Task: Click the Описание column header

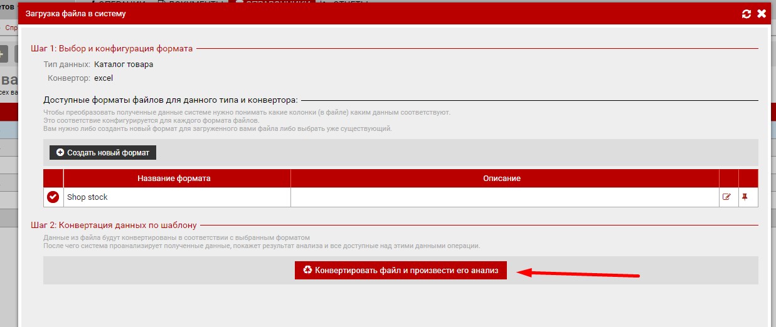Action: coord(501,179)
